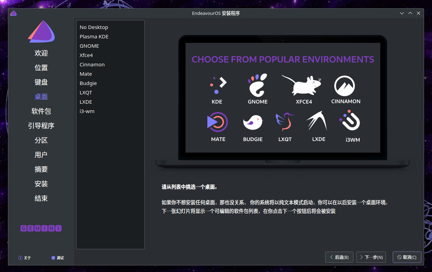Choose Xfce4 from the desktop list
Image resolution: width=432 pixels, height=272 pixels.
[x=110, y=55]
